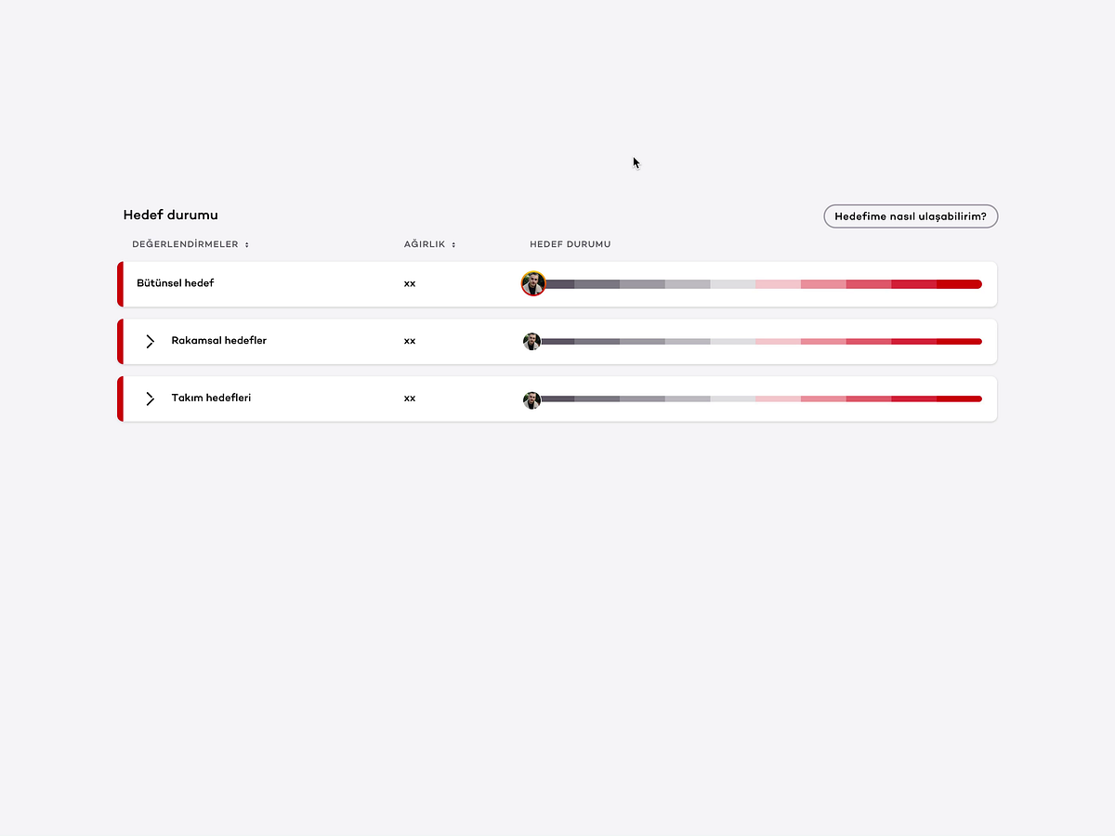Click the HEDEF DURUMU column header
The image size is (1115, 836).
(571, 244)
